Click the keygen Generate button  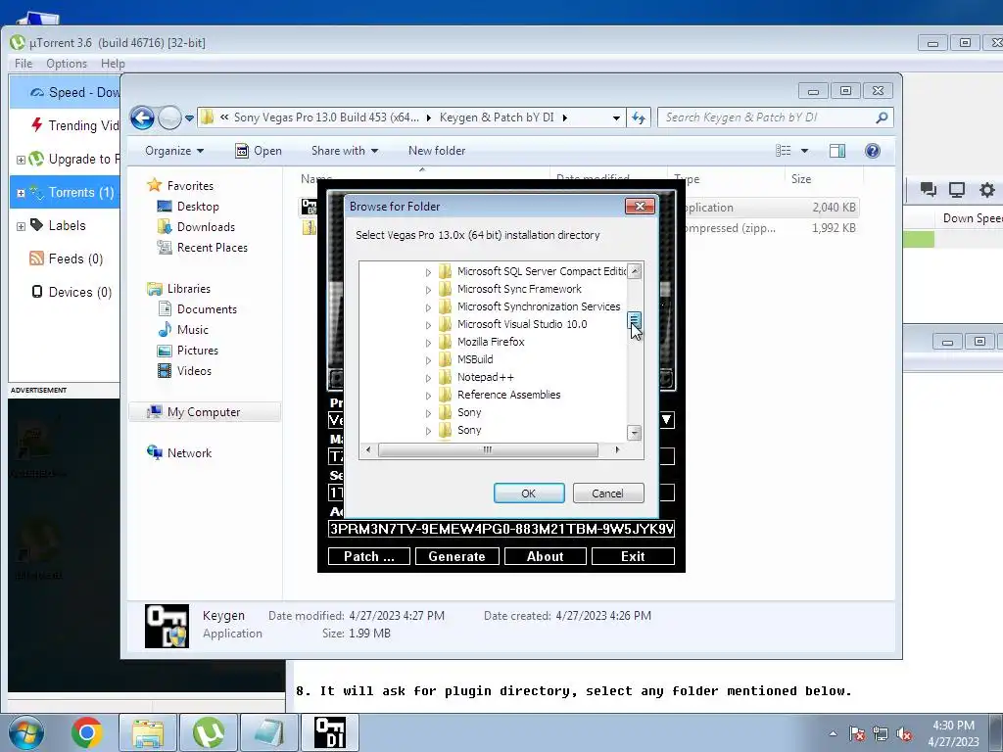click(x=456, y=556)
